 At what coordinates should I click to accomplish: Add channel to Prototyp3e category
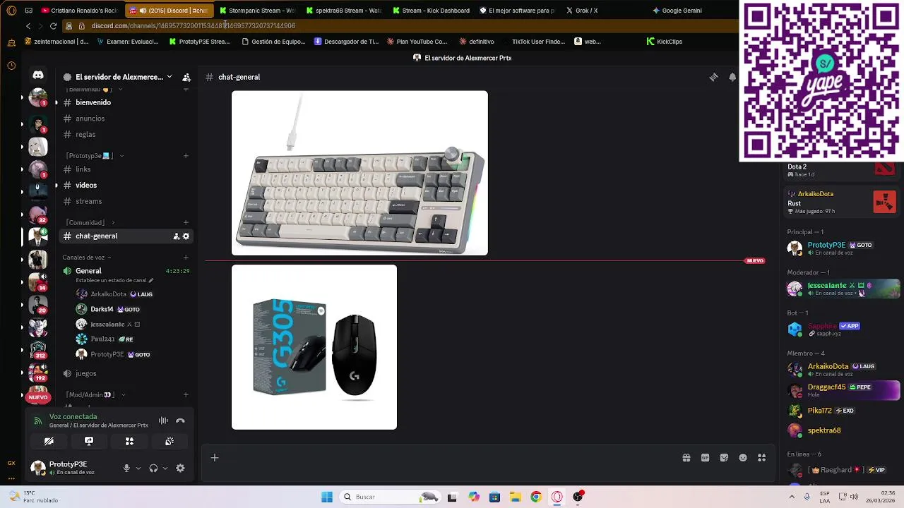[186, 156]
